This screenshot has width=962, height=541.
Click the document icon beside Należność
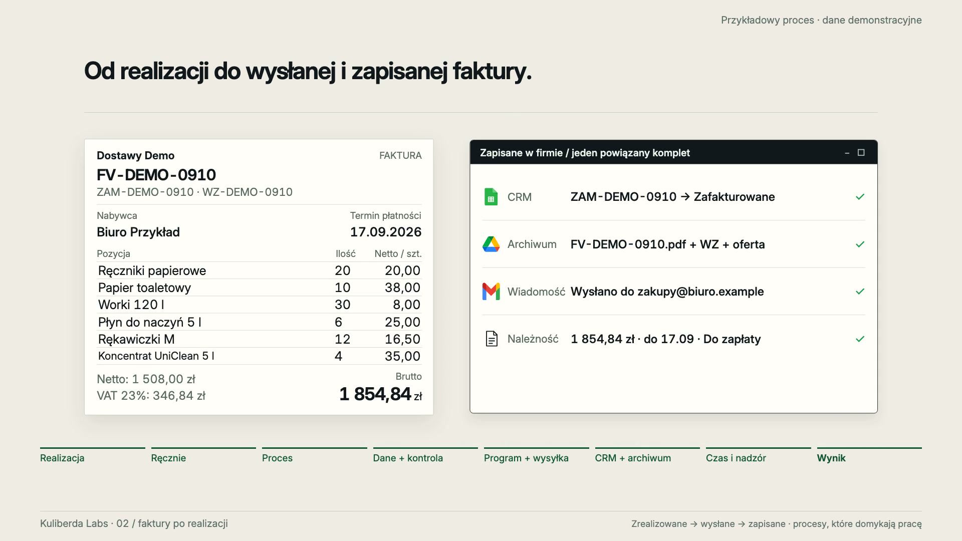pyautogui.click(x=492, y=339)
